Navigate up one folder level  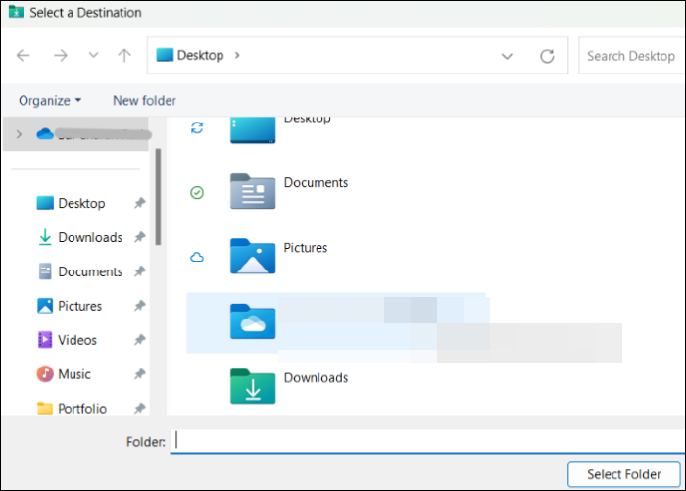124,55
